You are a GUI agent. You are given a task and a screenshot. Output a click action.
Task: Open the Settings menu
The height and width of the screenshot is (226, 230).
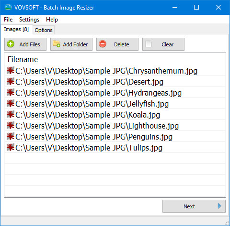point(29,20)
